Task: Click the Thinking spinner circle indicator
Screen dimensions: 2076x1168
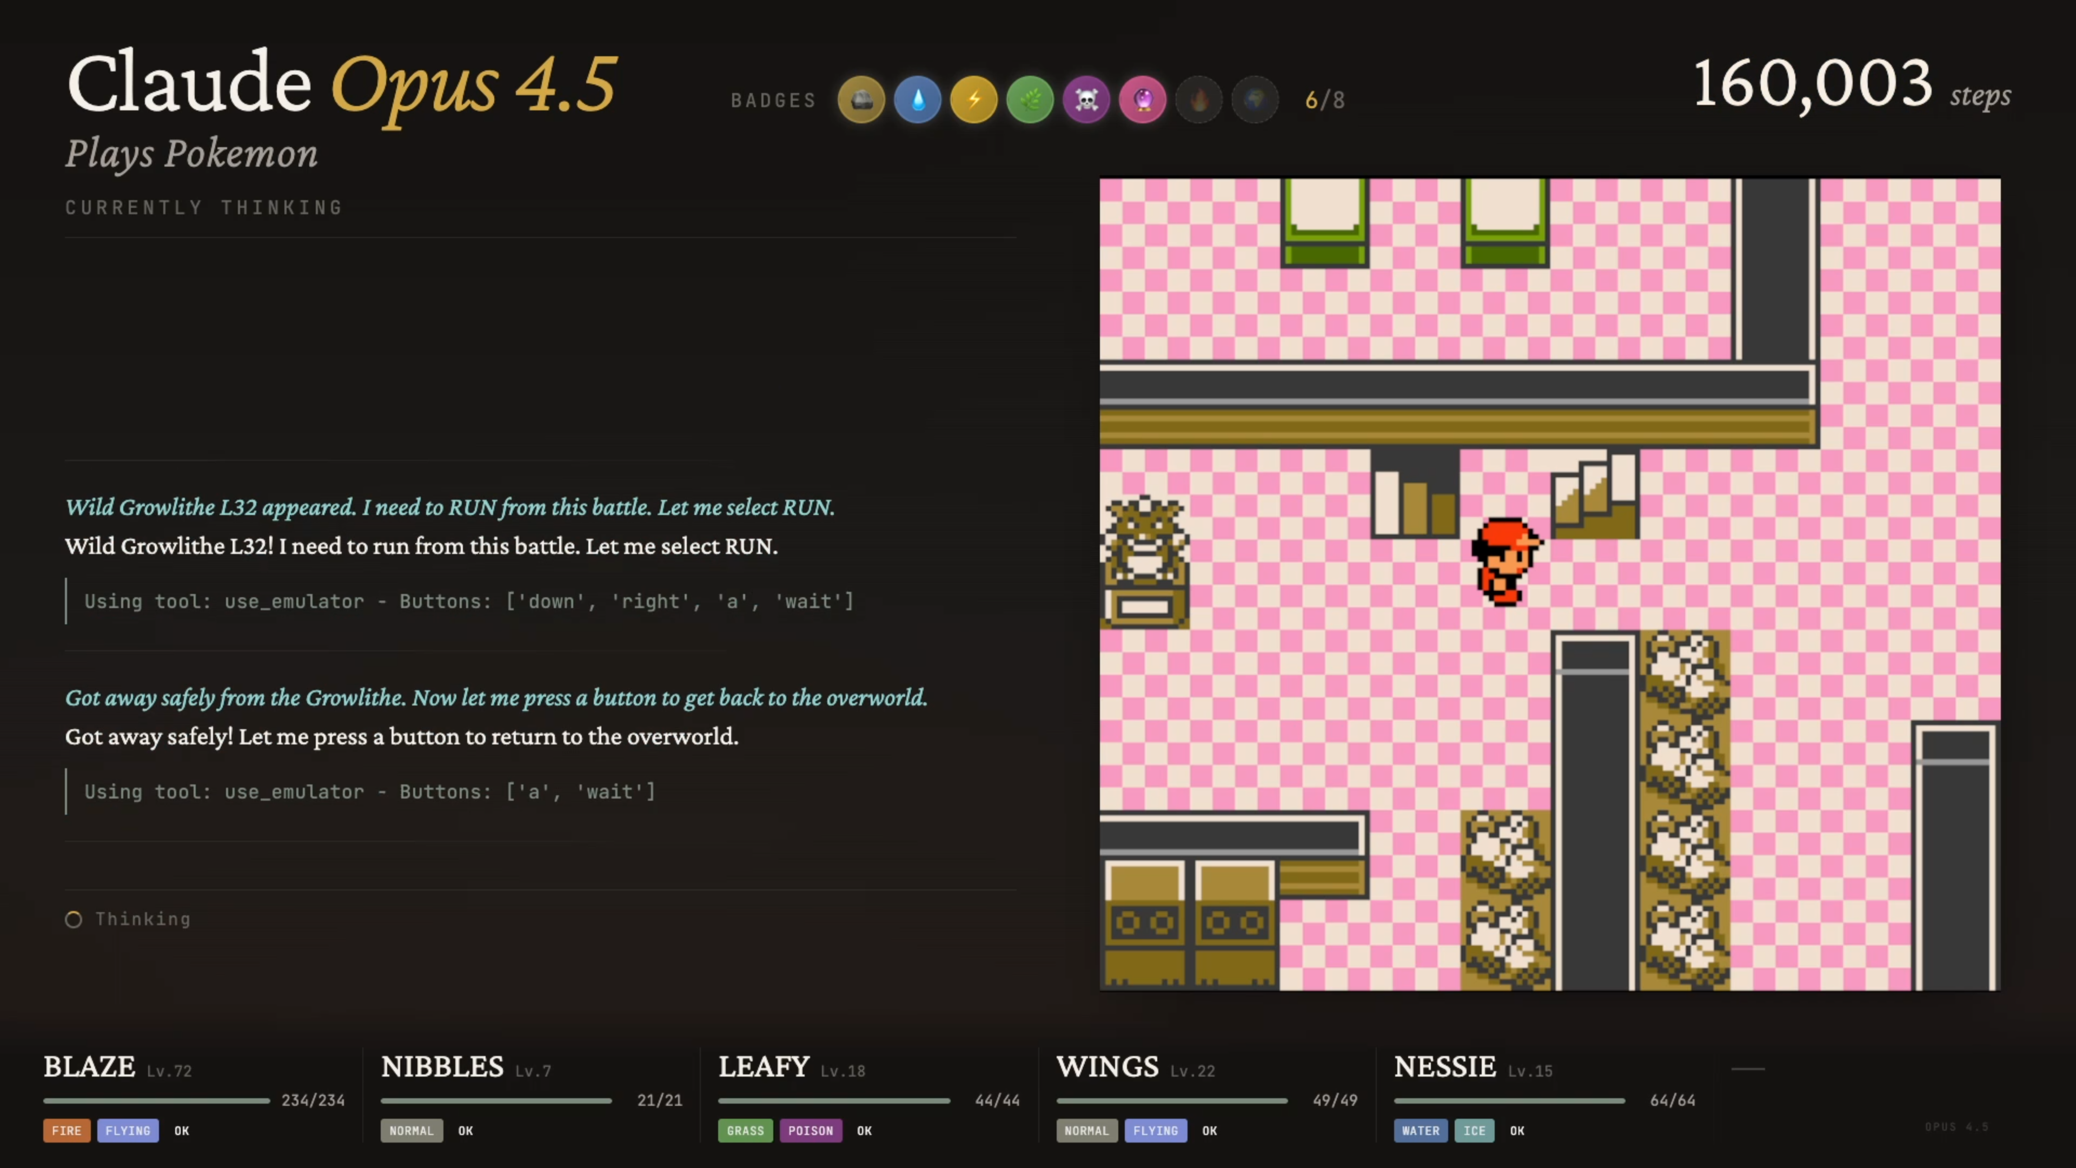Action: pos(74,920)
